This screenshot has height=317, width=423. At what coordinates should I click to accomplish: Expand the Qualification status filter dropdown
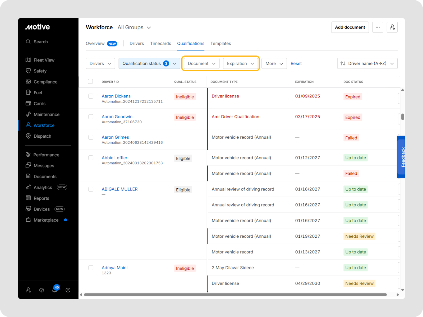[x=149, y=63]
